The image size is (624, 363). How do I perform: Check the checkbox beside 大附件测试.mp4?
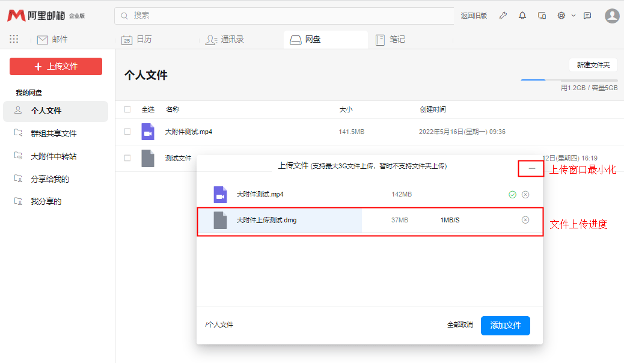[x=128, y=132]
